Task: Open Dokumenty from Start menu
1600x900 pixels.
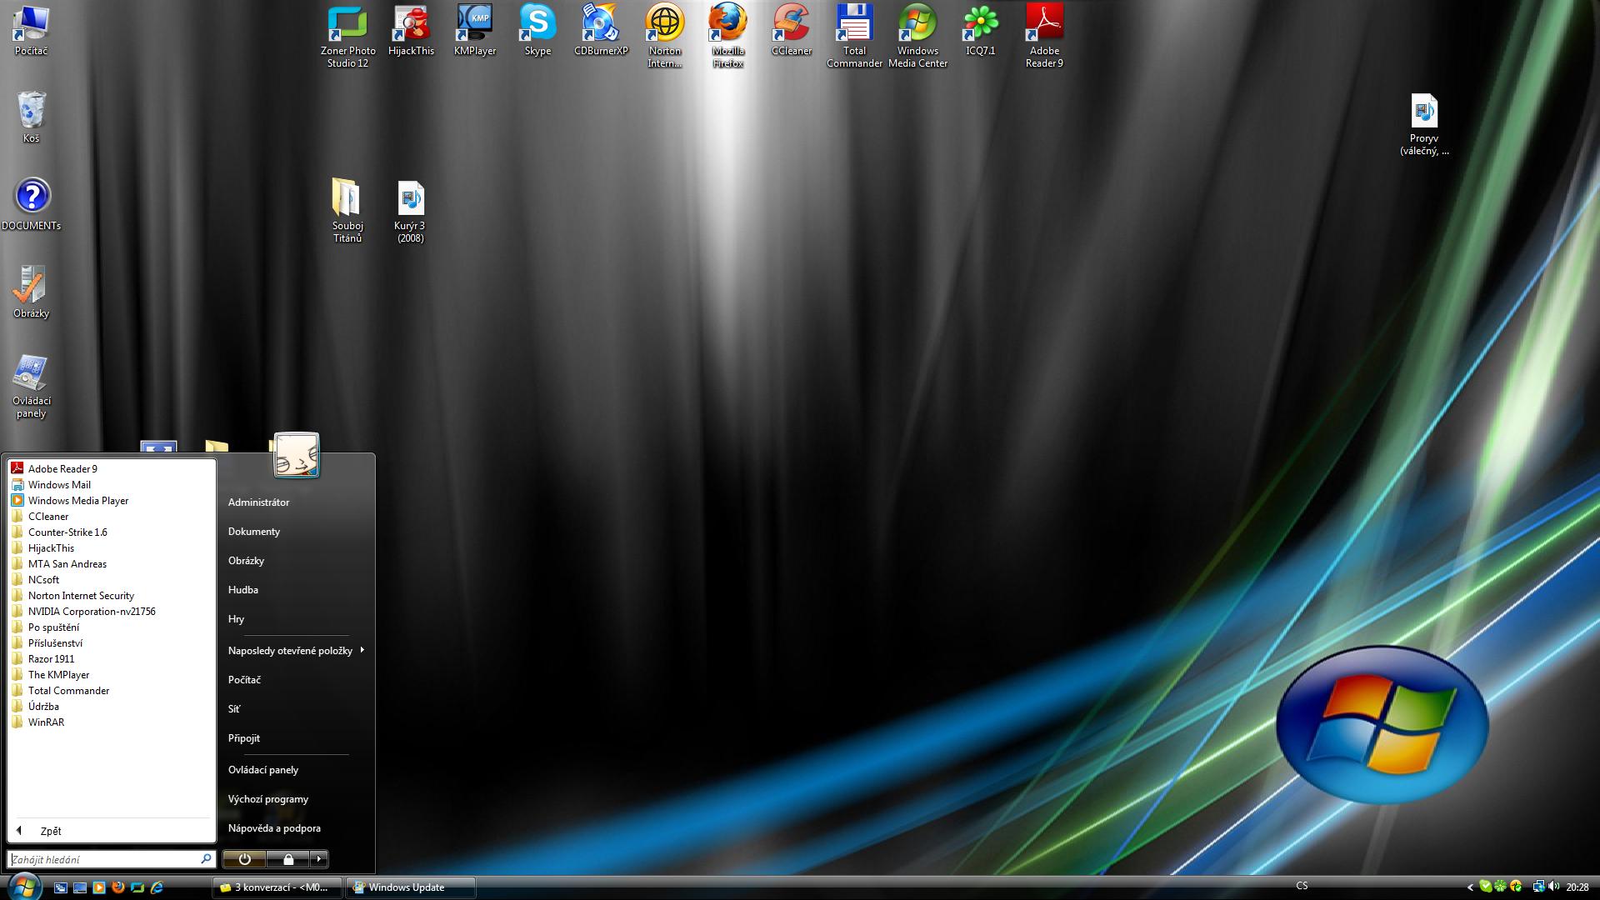Action: pyautogui.click(x=254, y=532)
